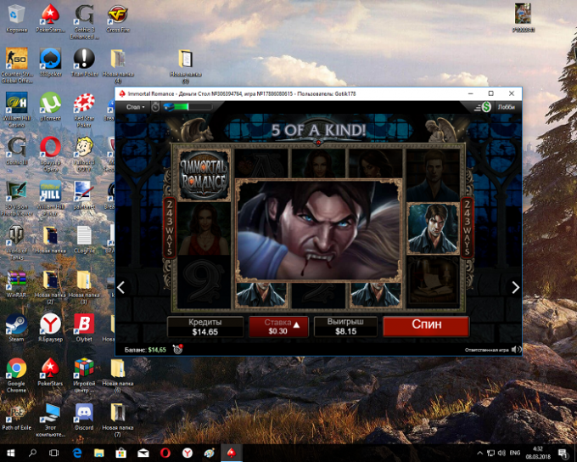Open William Hill Poker shortcut
Screen dimensions: 577x462
pyautogui.click(x=50, y=198)
